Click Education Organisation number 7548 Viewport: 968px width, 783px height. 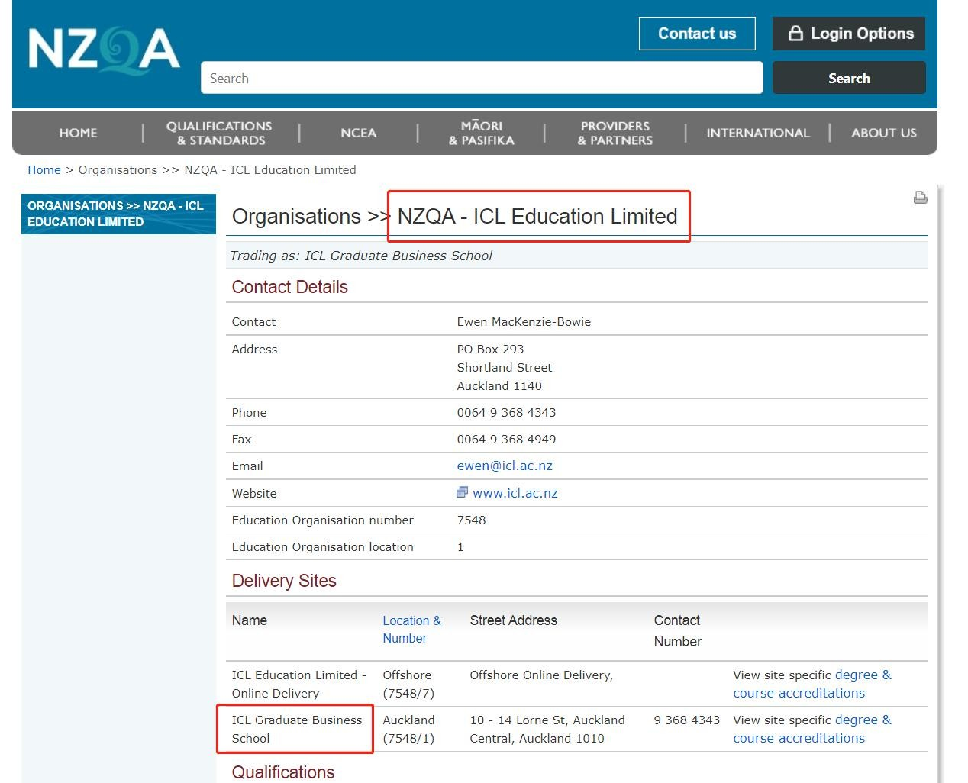(x=471, y=520)
